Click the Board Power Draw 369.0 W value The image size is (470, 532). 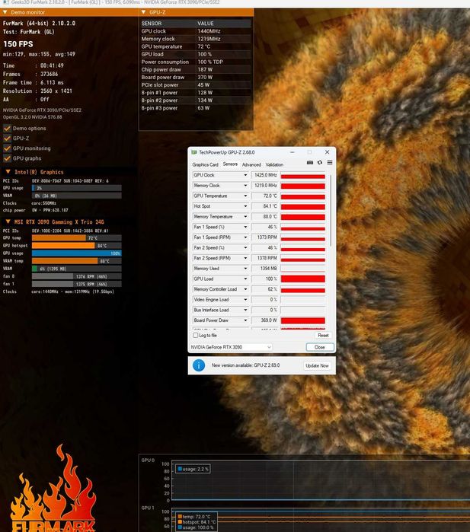265,320
